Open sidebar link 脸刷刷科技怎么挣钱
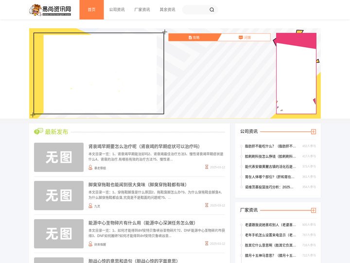The image size is (350, 263). [x=270, y=156]
